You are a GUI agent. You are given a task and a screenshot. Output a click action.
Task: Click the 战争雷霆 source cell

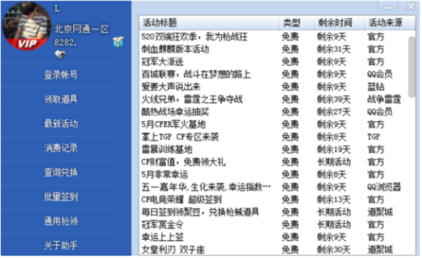pos(384,100)
